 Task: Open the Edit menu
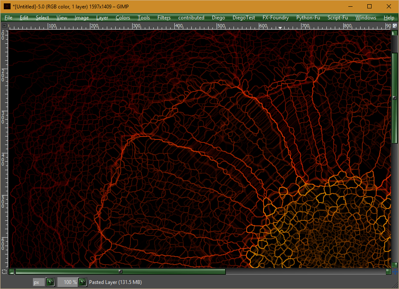pyautogui.click(x=24, y=18)
